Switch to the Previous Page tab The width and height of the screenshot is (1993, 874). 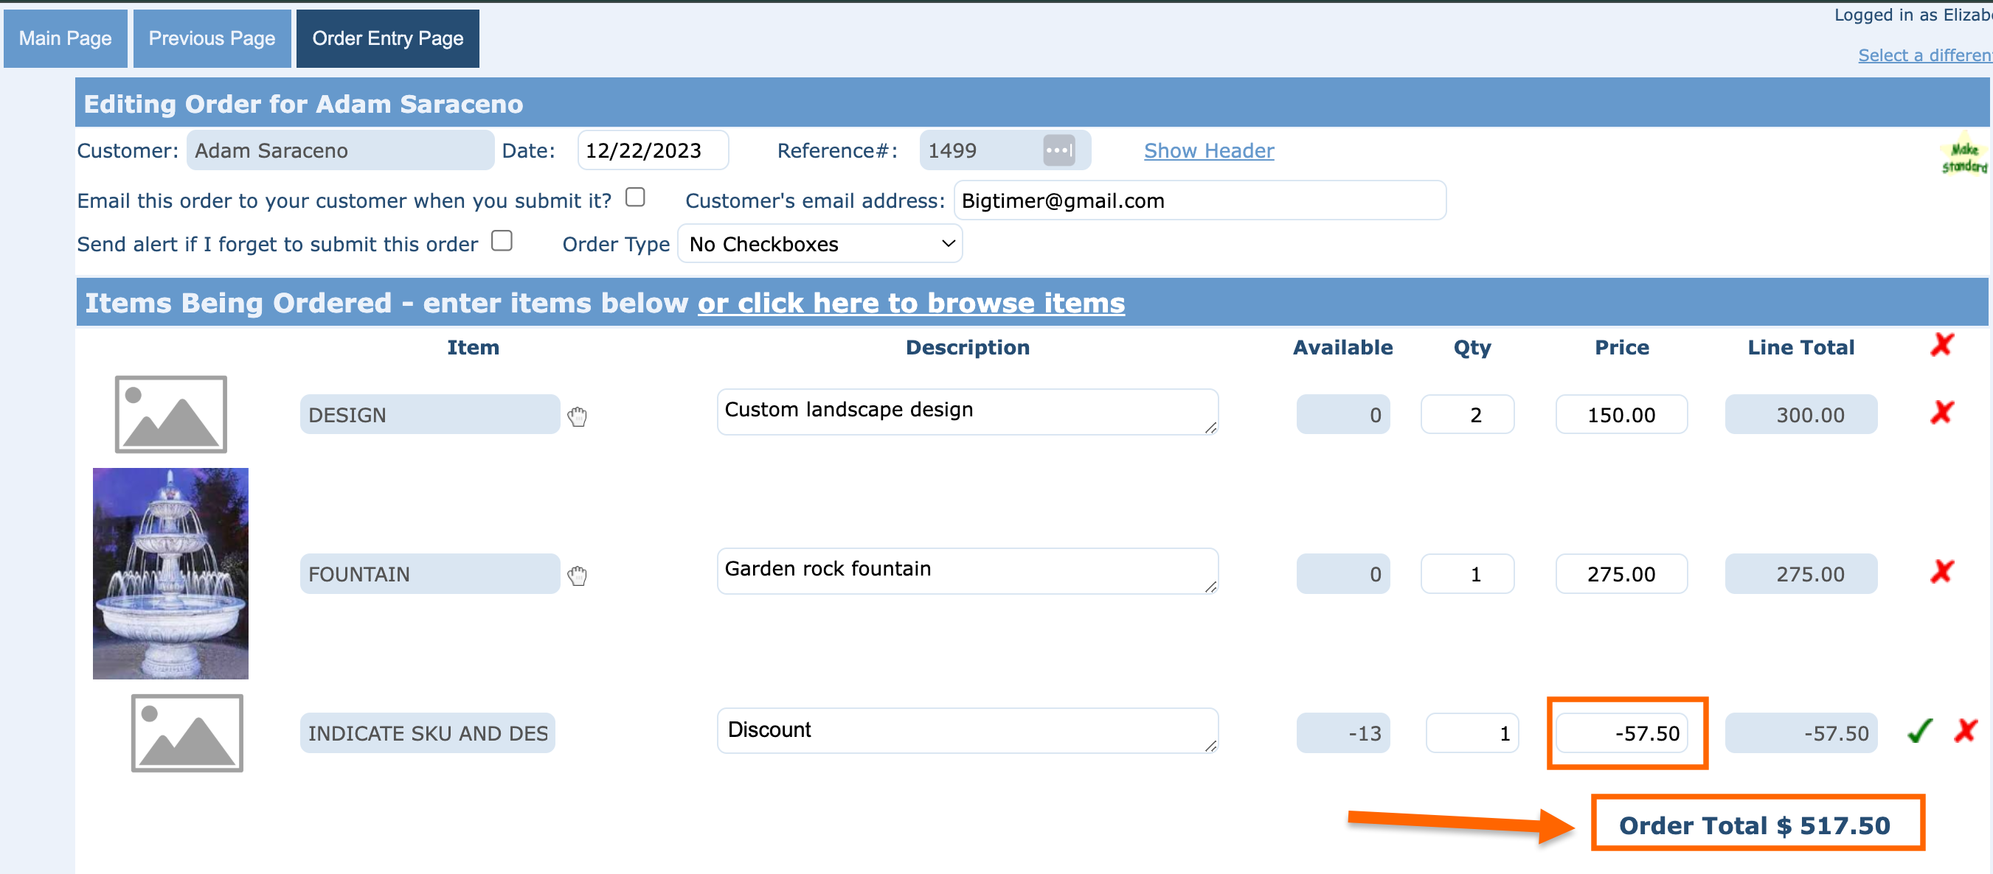point(211,38)
